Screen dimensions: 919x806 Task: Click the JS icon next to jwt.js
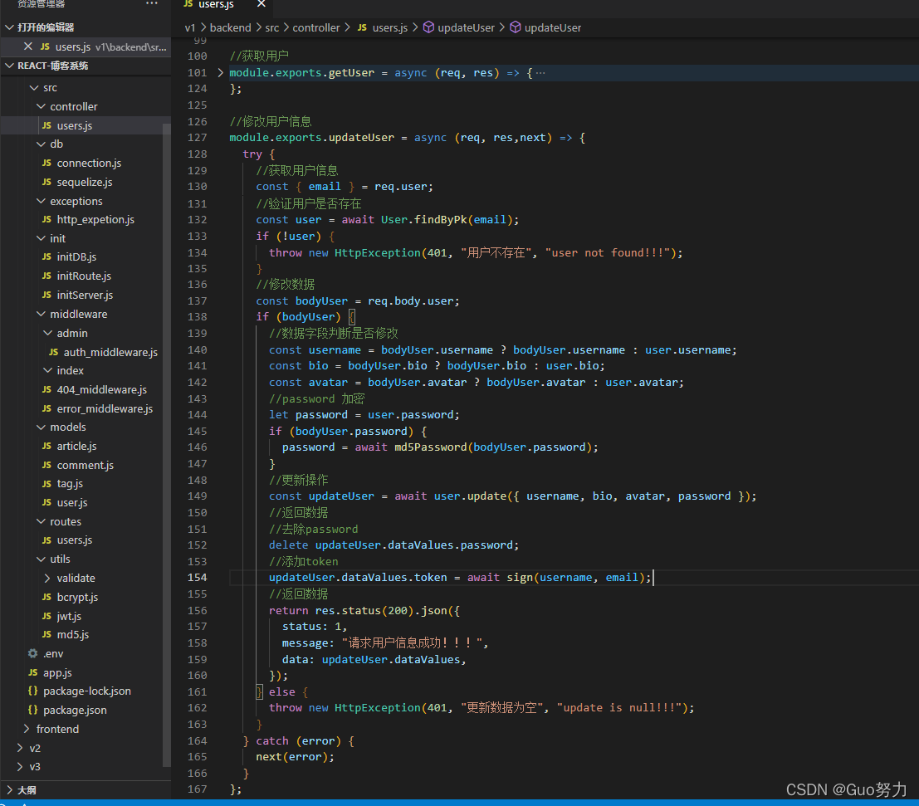tap(46, 616)
